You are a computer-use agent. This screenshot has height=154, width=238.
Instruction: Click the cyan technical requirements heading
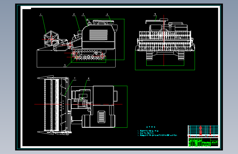pos(151,127)
